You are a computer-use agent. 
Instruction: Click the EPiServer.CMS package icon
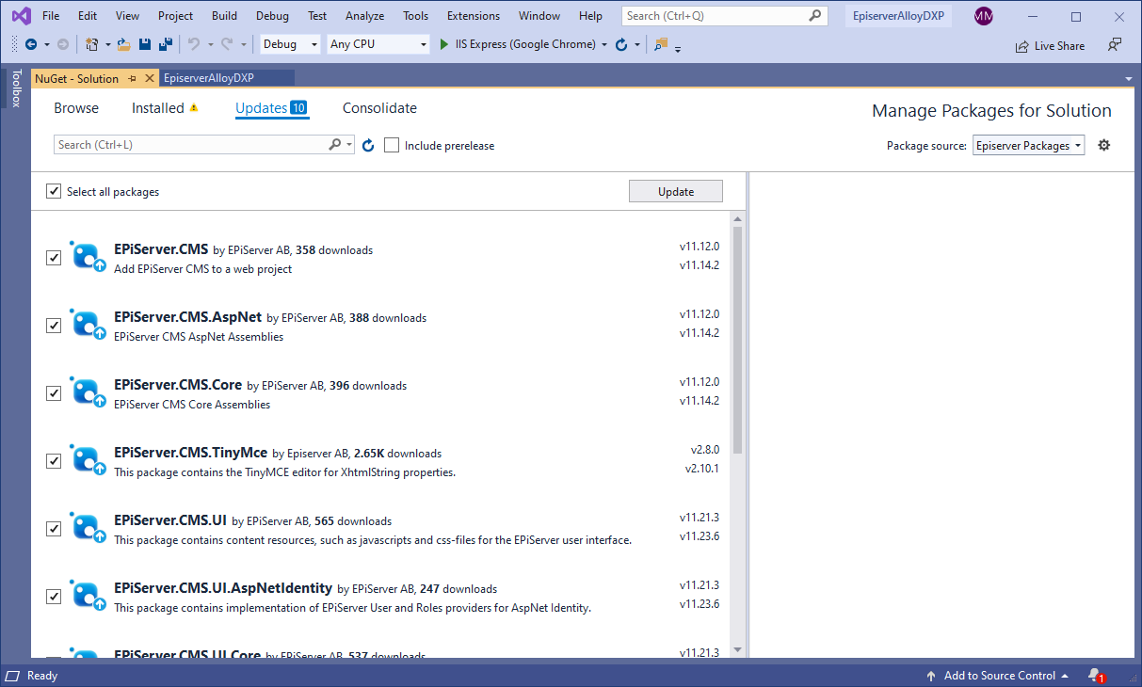click(x=88, y=256)
